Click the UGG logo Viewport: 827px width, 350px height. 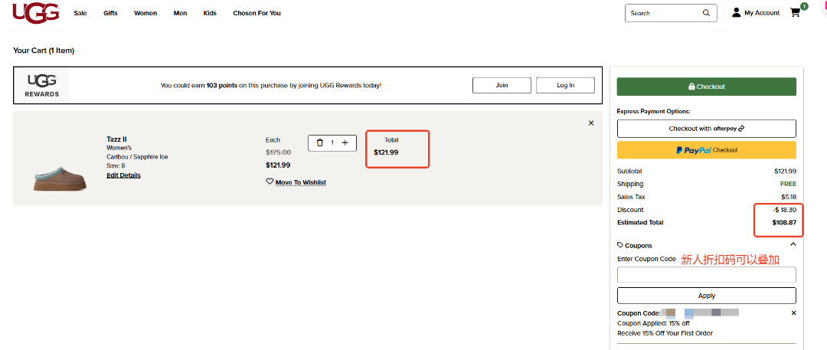pyautogui.click(x=36, y=13)
